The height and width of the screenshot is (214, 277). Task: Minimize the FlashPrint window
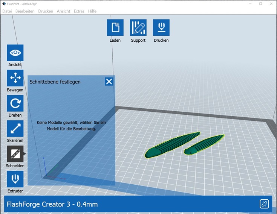[x=250, y=4]
